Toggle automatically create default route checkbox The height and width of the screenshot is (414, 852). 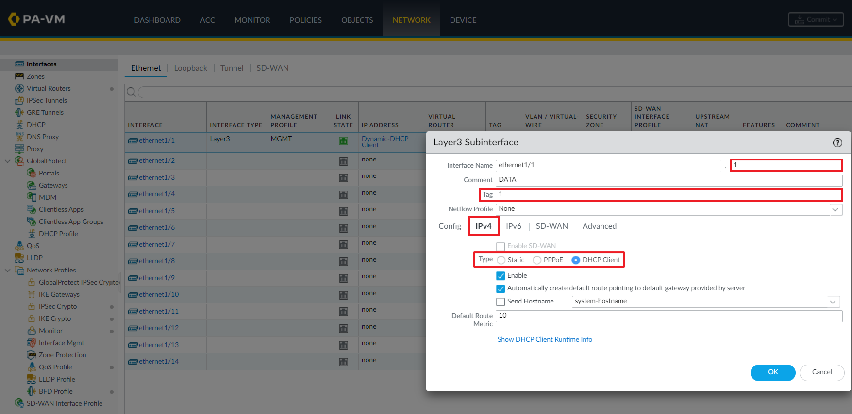(501, 288)
